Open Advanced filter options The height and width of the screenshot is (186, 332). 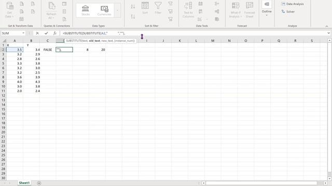coord(171,19)
